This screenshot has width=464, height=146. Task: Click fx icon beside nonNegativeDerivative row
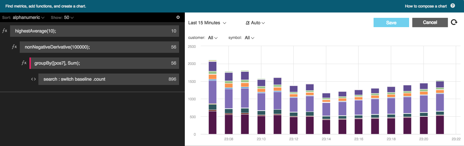pyautogui.click(x=14, y=47)
